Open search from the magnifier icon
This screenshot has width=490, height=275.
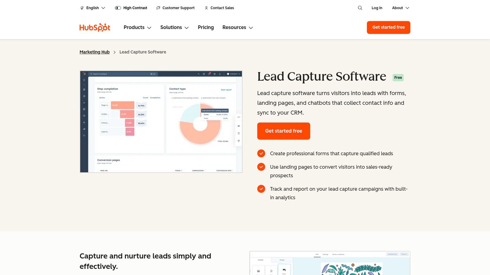[x=360, y=8]
